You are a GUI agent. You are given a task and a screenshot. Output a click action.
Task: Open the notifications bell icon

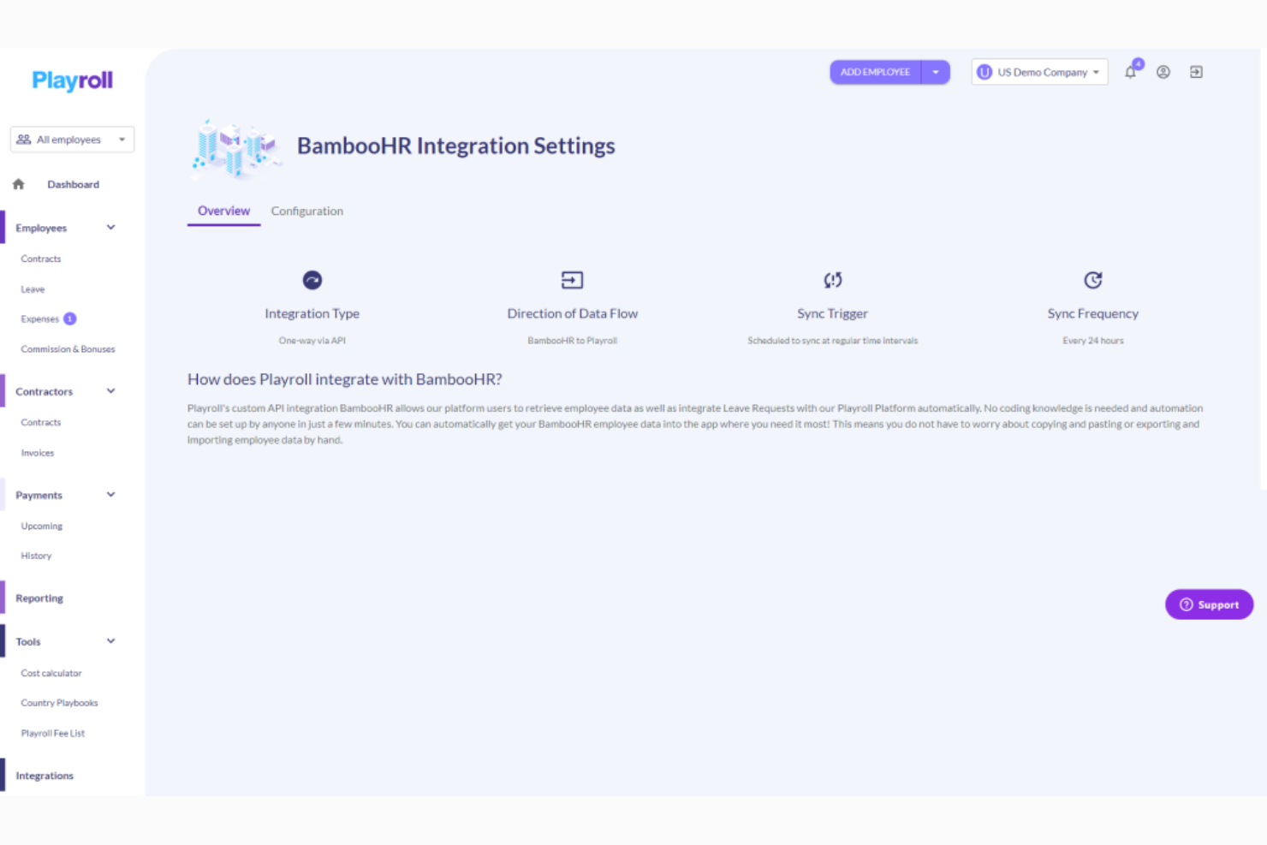pos(1131,72)
